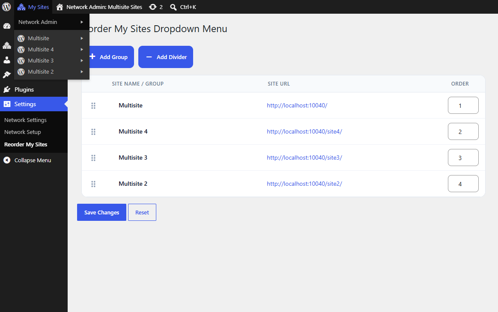Viewport: 498px width, 312px height.
Task: Select the Multisite 2 name in table
Action: [133, 184]
